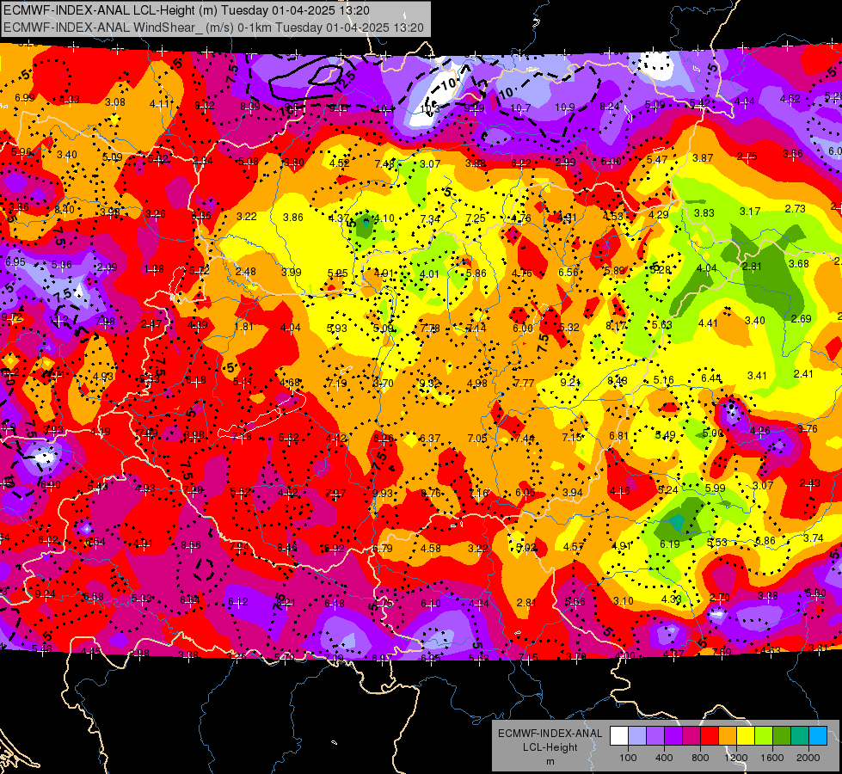Pick the dark green legend swatch

click(x=782, y=736)
